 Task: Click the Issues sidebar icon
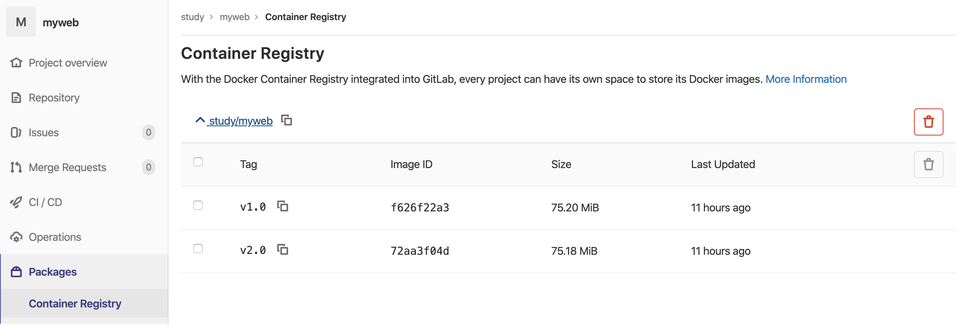[16, 132]
